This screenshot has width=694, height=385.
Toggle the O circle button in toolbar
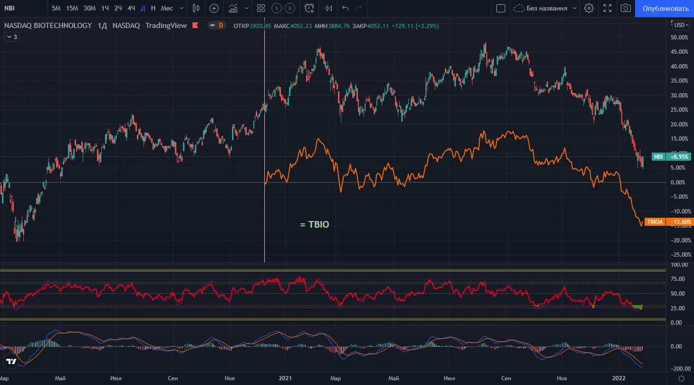[290, 8]
